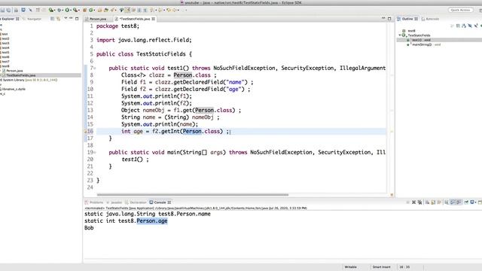This screenshot has width=482, height=271.
Task: Click the Forward navigation arrow icon
Action: pos(174,10)
